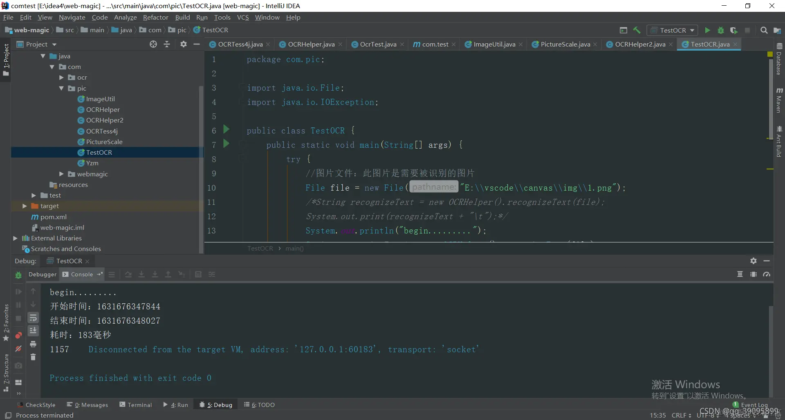Start debugging with the bug icon in top toolbar

721,30
